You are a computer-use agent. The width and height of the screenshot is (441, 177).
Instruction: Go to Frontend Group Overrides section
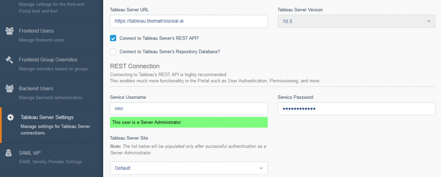click(52, 64)
